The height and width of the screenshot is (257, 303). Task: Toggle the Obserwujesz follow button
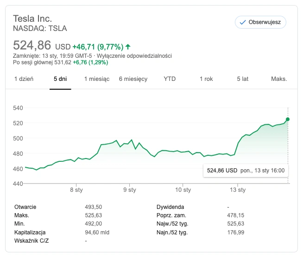[260, 22]
